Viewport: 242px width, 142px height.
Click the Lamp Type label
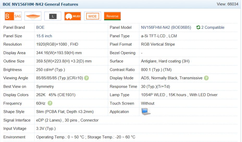click(x=120, y=95)
